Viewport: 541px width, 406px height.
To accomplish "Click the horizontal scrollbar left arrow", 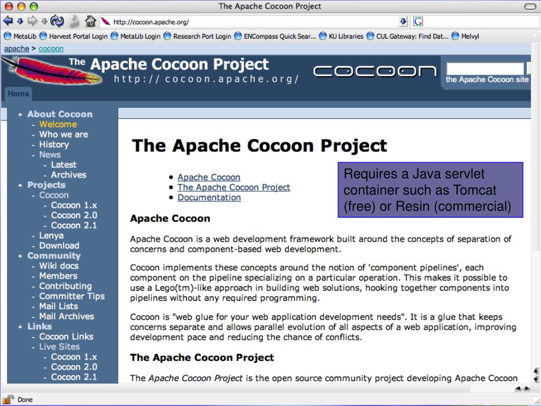I will 518,389.
